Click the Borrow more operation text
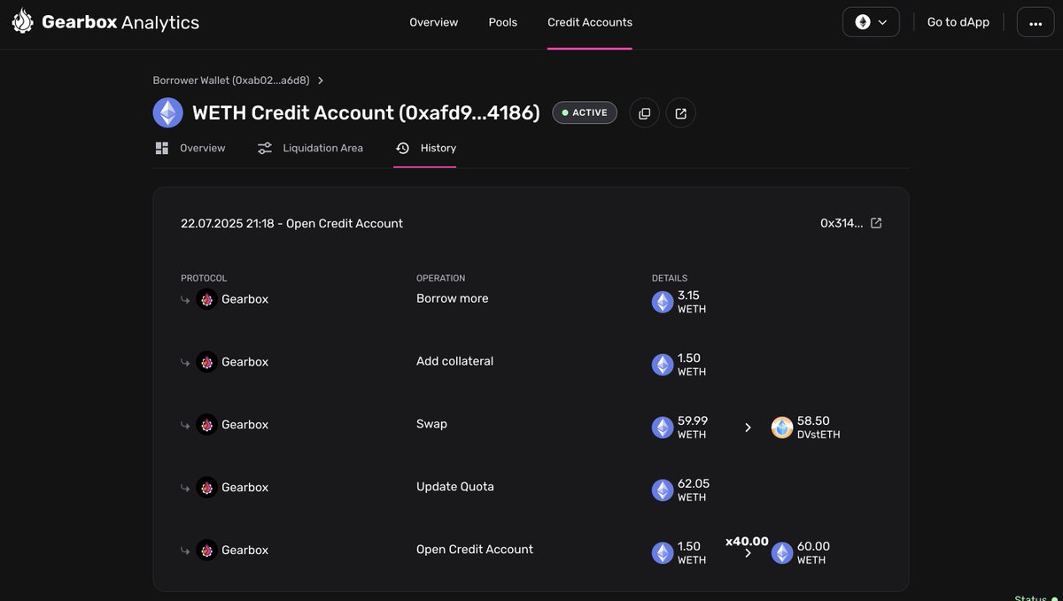1063x601 pixels. click(x=453, y=298)
